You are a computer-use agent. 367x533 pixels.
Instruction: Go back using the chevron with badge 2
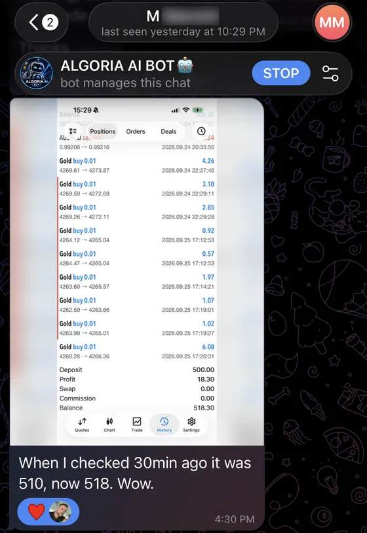point(41,22)
